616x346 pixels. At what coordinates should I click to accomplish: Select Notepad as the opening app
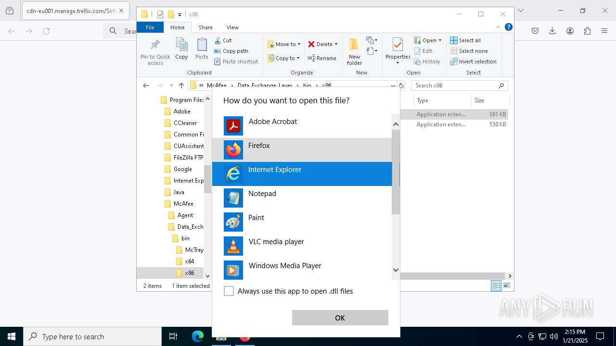tap(302, 198)
